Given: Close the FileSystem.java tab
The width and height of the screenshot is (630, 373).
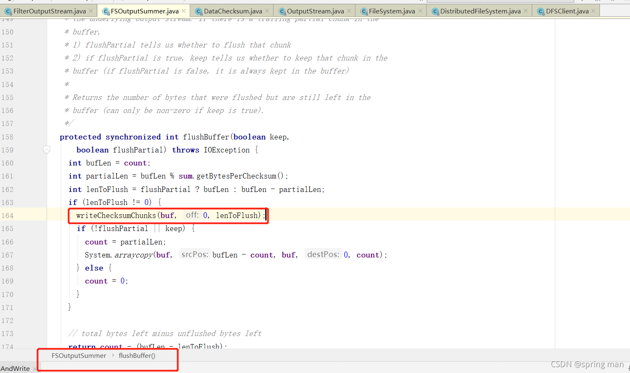Looking at the screenshot, I should (420, 11).
